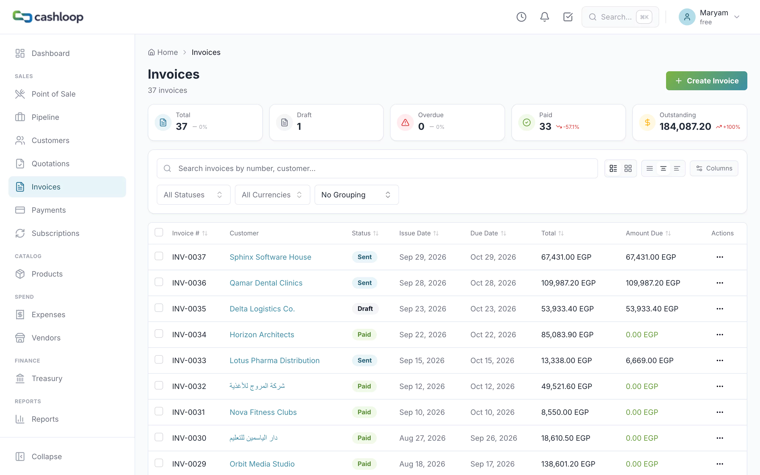Sort by Invoice # column arrows
This screenshot has width=760, height=475.
point(205,233)
